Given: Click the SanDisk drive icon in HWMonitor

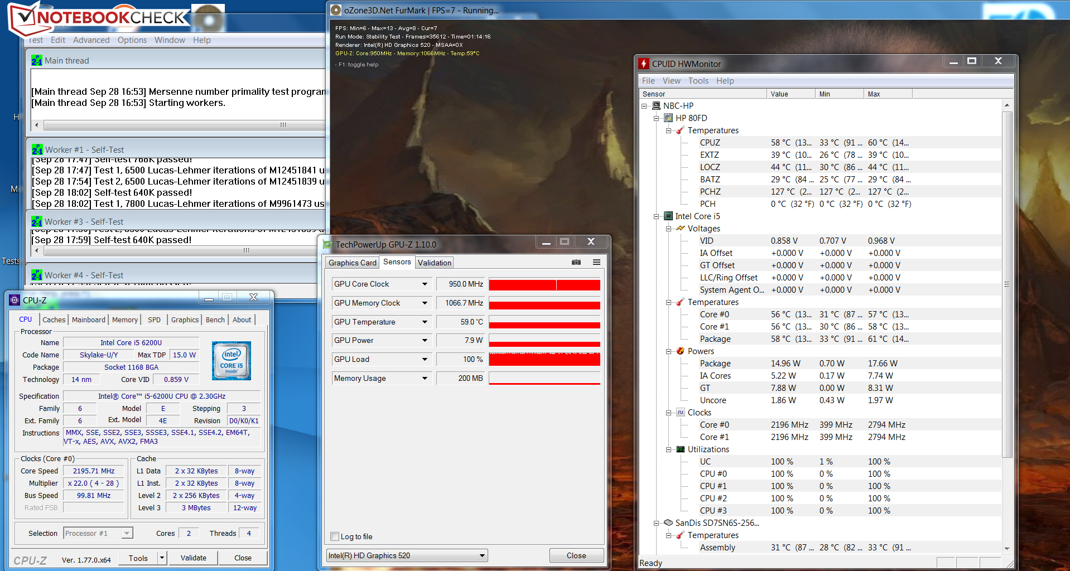Looking at the screenshot, I should tap(668, 522).
